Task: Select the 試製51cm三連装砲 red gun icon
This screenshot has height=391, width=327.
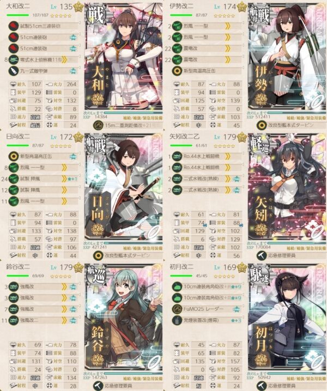Action: (x=13, y=26)
